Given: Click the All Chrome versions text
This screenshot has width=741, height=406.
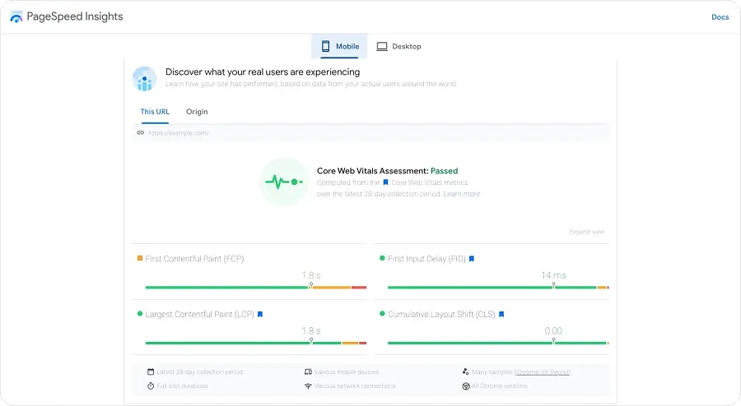Looking at the screenshot, I should [x=500, y=385].
